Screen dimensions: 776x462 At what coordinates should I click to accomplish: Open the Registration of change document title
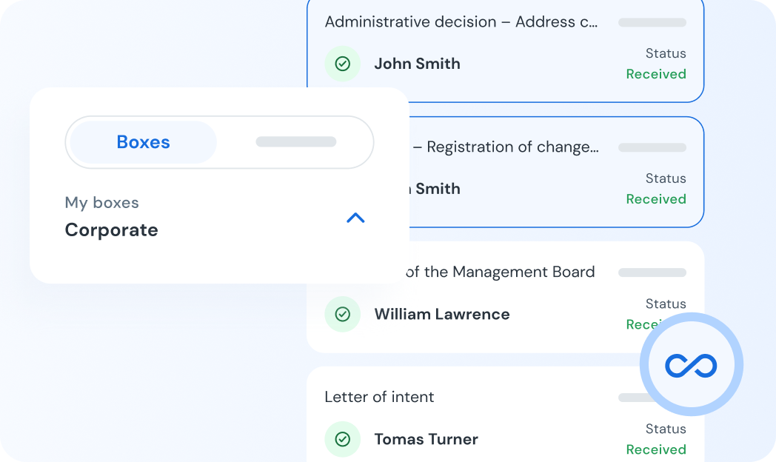511,147
